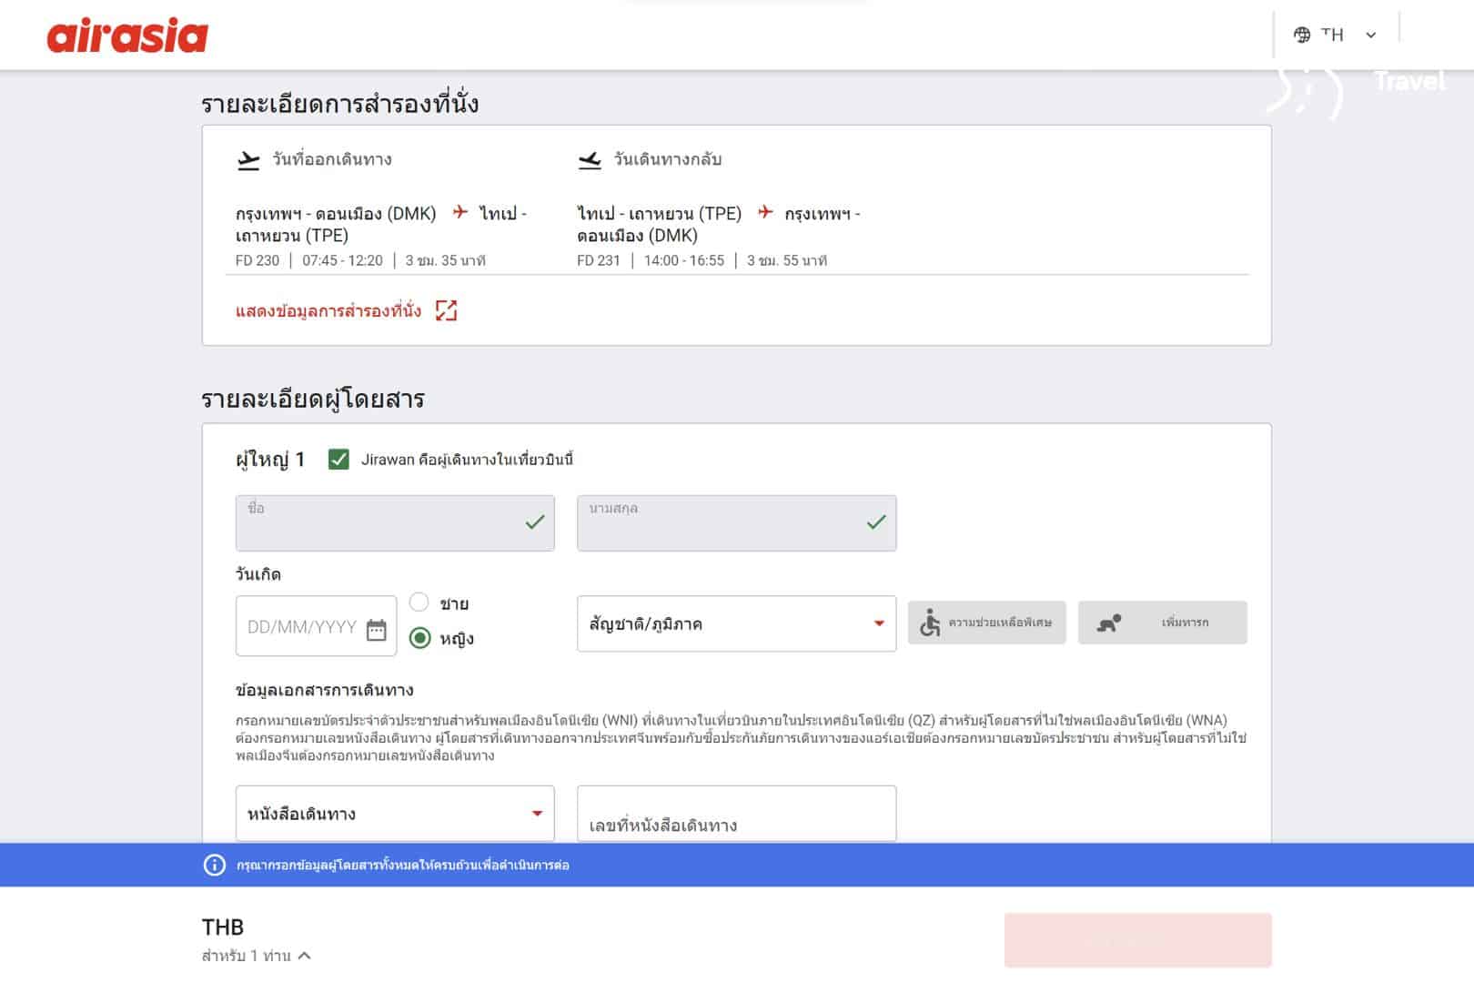The image size is (1474, 983).
Task: Open the หนังสือเดินทาง document type dropdown
Action: click(395, 814)
